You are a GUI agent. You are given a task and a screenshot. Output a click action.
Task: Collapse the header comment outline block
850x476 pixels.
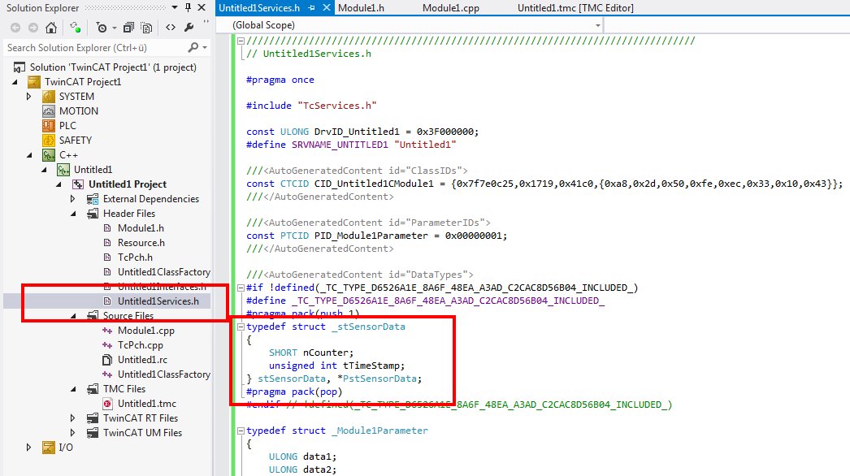(241, 41)
